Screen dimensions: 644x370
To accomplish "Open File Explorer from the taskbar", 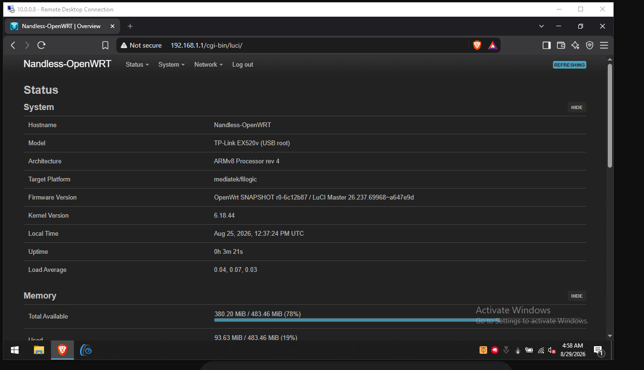I will pos(39,350).
